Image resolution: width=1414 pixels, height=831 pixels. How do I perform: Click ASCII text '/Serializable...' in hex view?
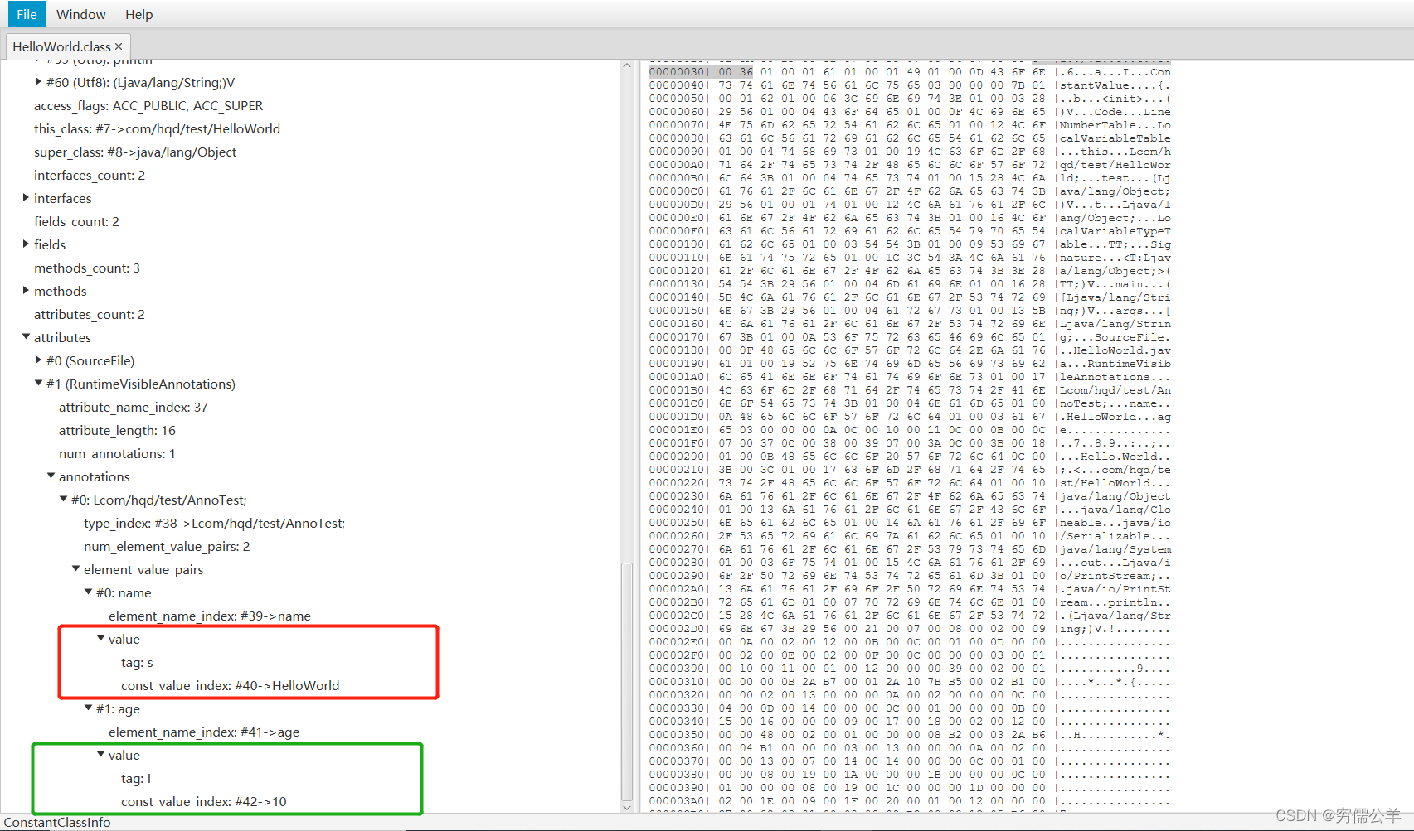tap(1115, 536)
